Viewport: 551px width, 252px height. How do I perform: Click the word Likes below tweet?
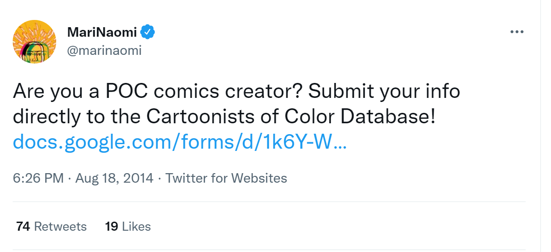click(136, 226)
